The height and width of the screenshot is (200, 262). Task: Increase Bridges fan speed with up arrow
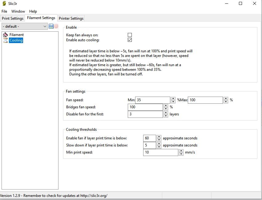166,105
